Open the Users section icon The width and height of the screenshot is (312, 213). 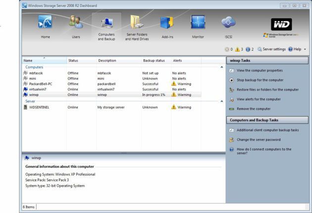(76, 22)
